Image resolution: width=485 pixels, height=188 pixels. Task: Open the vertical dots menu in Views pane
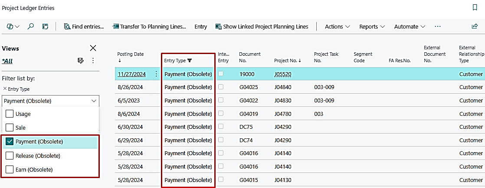click(93, 61)
